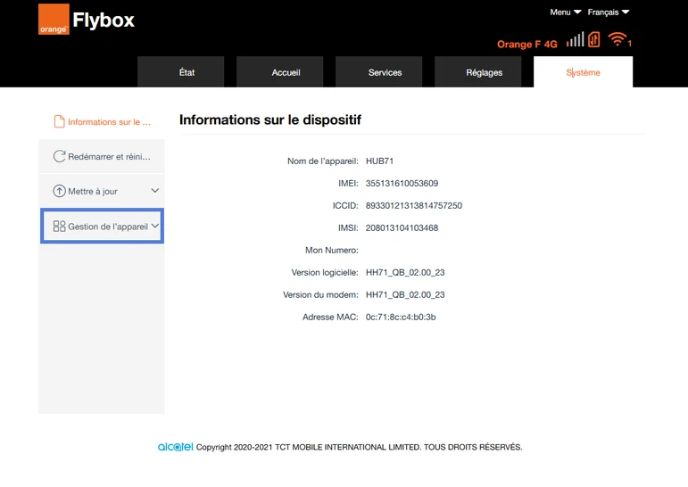This screenshot has width=688, height=487.
Task: Switch to the État tab
Action: [181, 72]
